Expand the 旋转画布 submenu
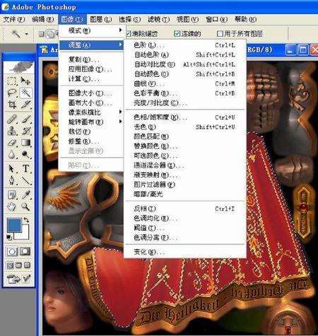Image resolution: width=318 pixels, height=336 pixels. [91, 122]
